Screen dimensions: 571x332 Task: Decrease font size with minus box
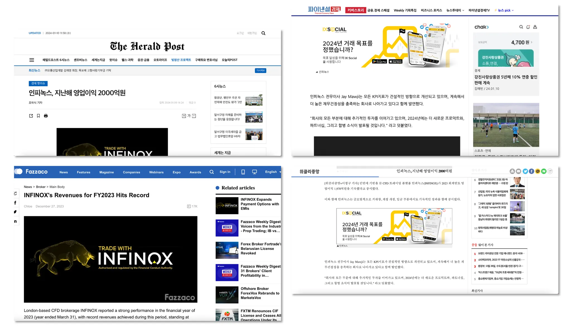tap(194, 116)
